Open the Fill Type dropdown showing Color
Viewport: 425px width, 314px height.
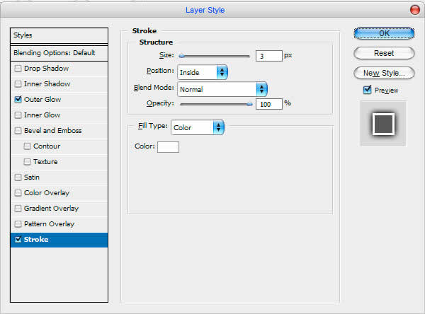198,127
